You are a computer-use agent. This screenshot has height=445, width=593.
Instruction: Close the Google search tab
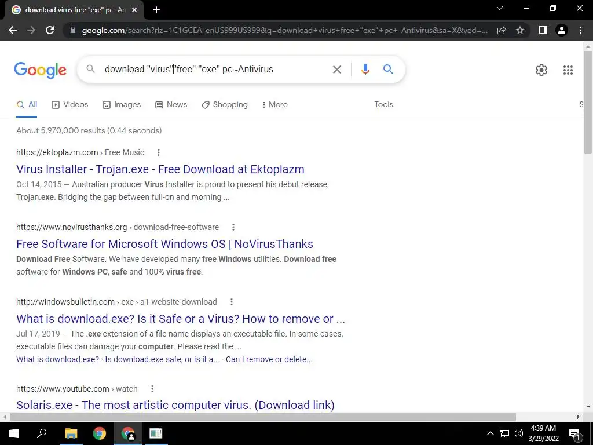(x=134, y=10)
